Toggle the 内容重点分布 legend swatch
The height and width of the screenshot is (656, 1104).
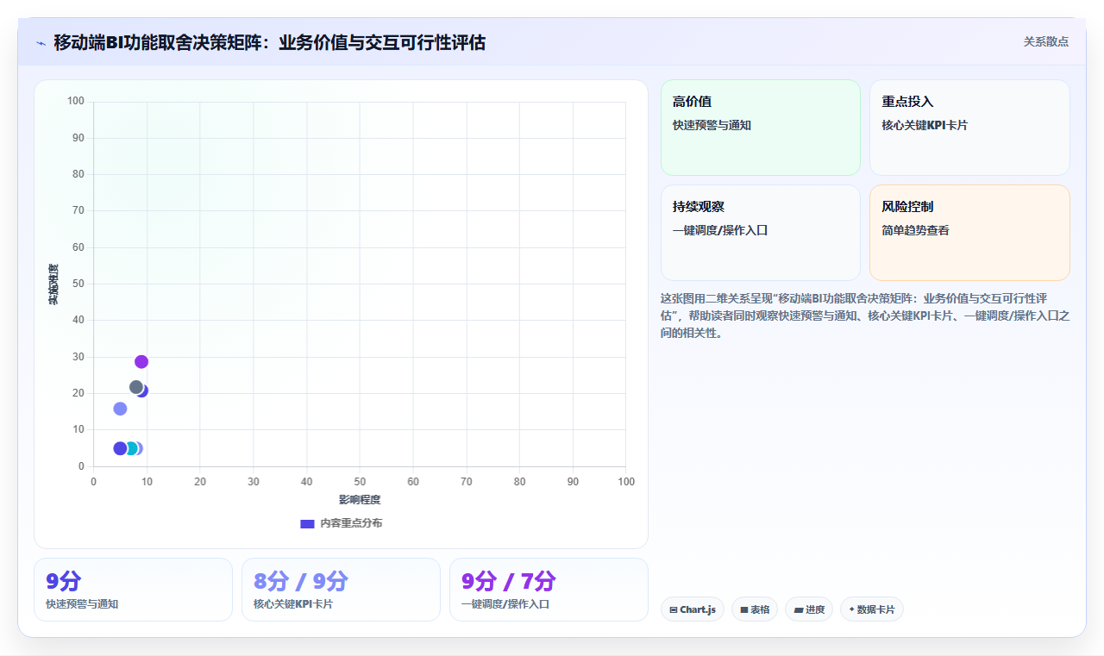(x=307, y=523)
